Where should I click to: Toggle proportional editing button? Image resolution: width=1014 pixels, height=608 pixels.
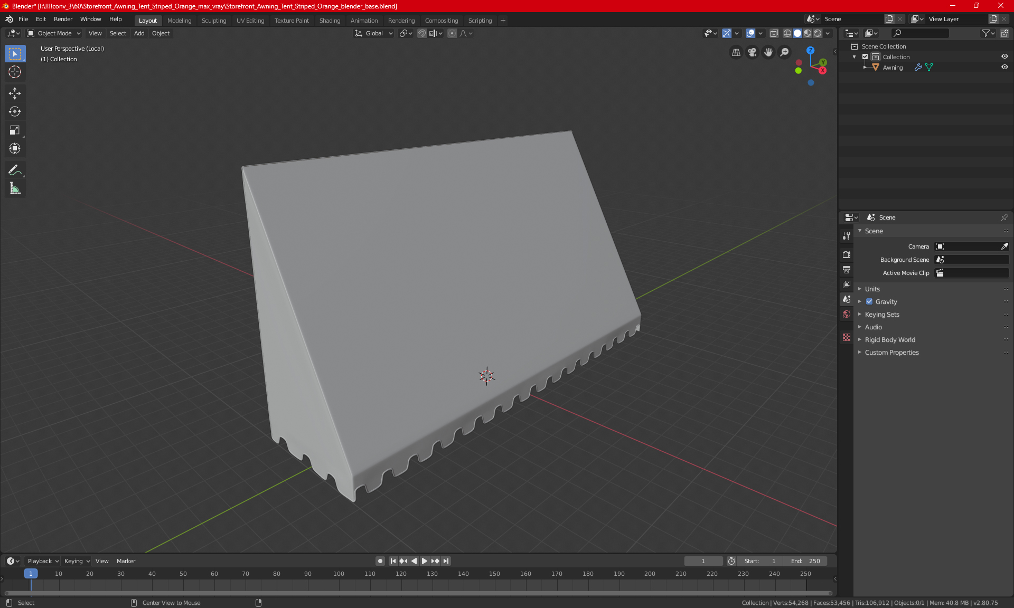452,33
